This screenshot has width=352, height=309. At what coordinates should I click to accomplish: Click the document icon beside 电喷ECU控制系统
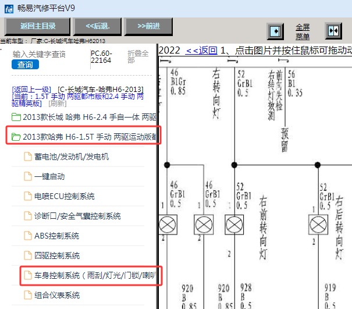pos(28,196)
